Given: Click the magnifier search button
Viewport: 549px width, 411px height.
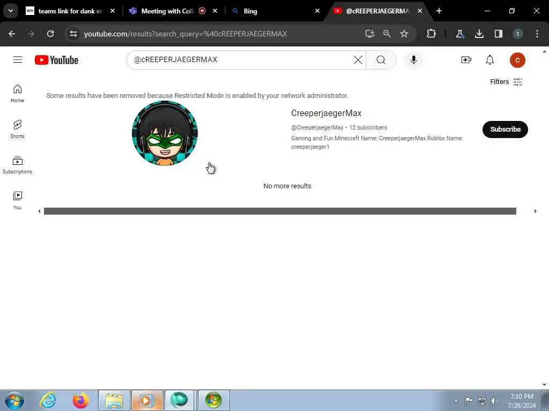Looking at the screenshot, I should point(381,60).
